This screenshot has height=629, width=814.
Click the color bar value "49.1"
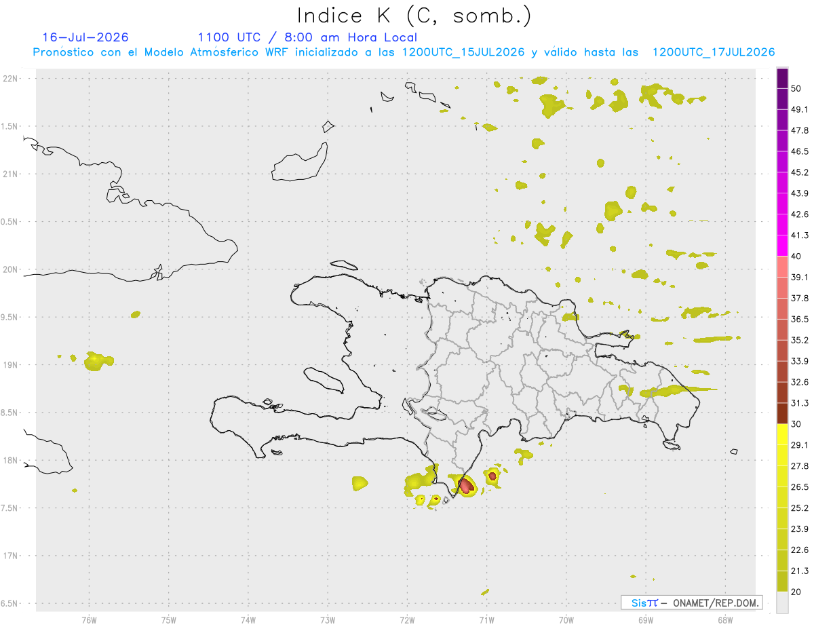800,109
